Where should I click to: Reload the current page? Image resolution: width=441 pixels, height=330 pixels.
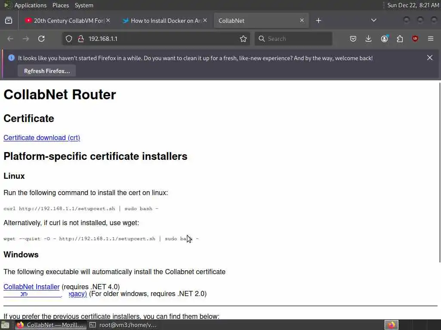(x=41, y=39)
